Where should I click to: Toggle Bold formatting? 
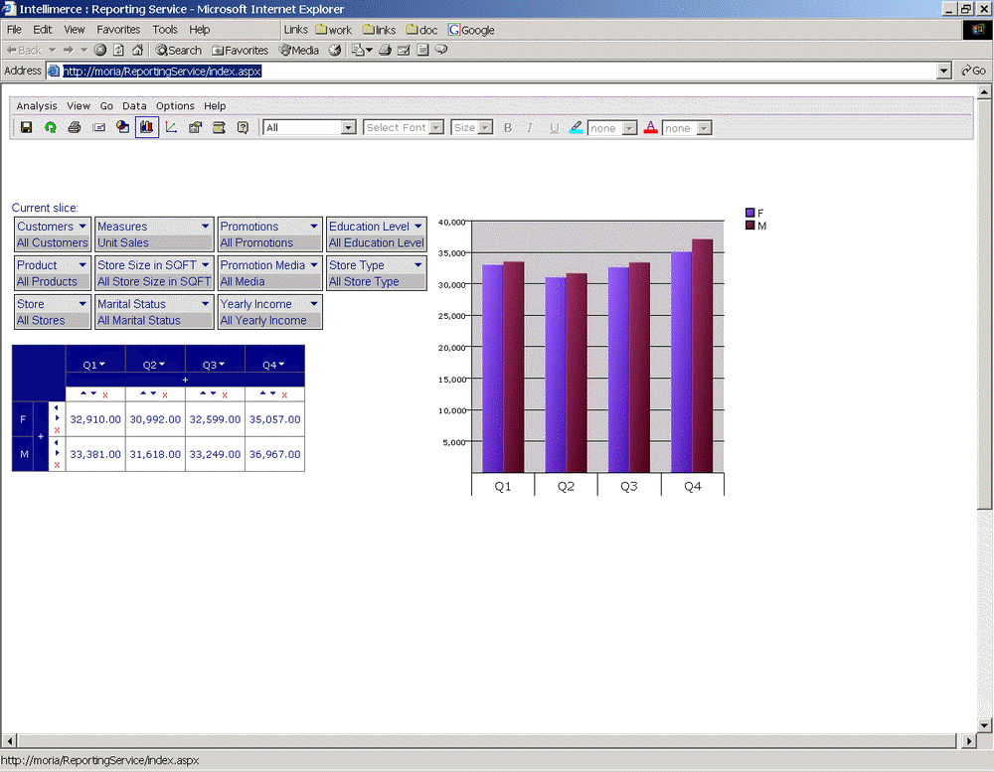(x=508, y=127)
